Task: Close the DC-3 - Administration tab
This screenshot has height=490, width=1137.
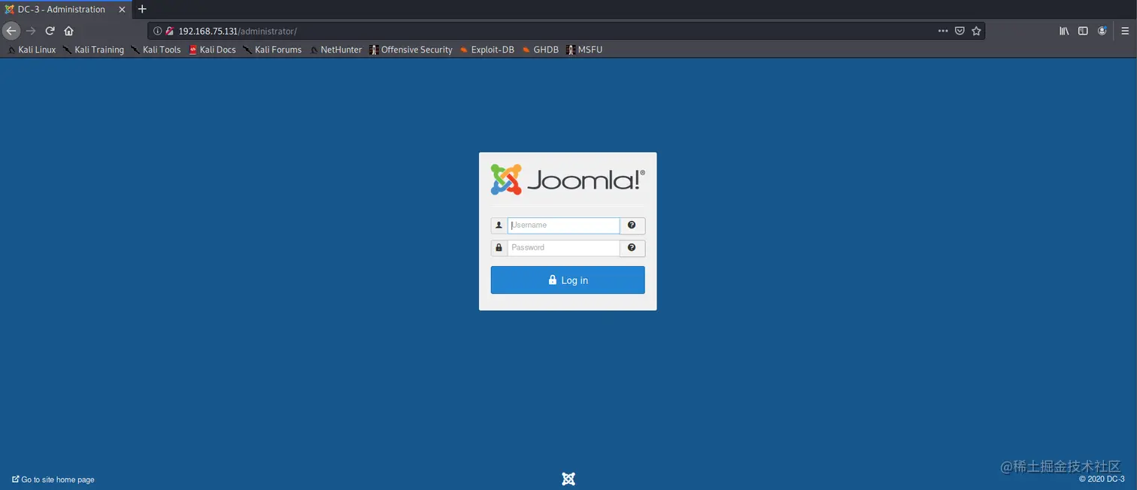Action: click(122, 9)
